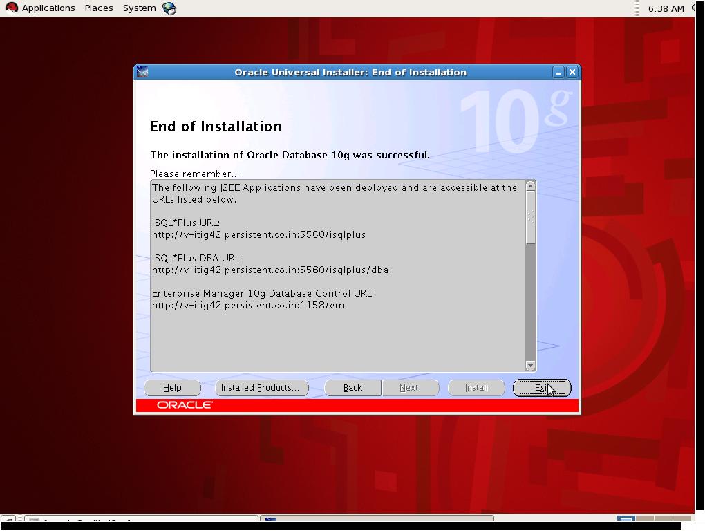The width and height of the screenshot is (705, 531).
Task: Click the iSQL*Plus URL isqlplus address
Action: tap(258, 234)
